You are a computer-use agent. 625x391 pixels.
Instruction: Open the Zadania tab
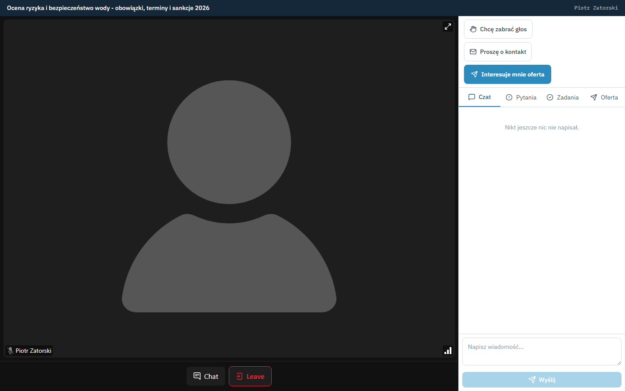562,97
